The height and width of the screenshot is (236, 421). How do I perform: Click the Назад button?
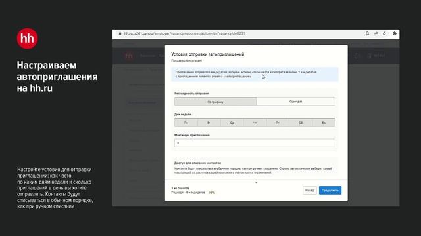click(x=309, y=191)
